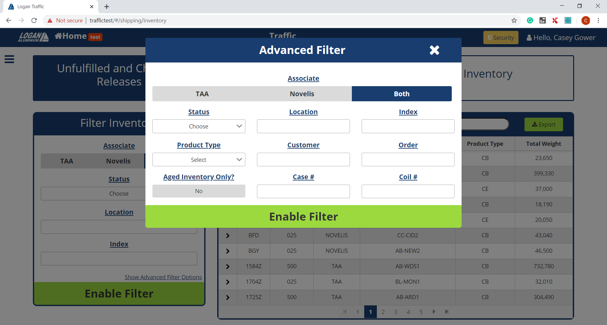Click Enable Filter in the background panel
Screen dimensions: 607x325
119,293
